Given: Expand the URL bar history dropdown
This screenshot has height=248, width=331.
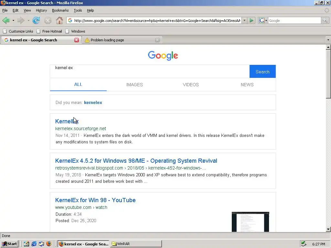Looking at the screenshot, I should (x=244, y=20).
